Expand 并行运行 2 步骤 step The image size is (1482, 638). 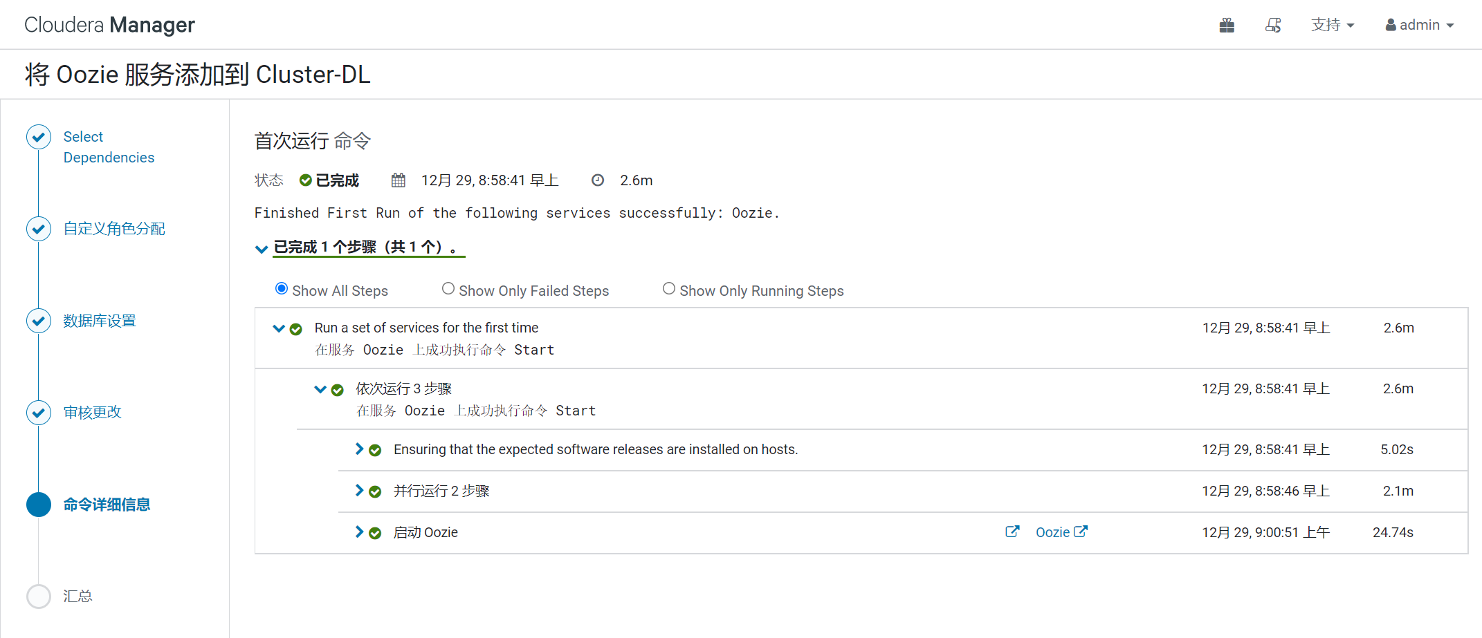(x=359, y=491)
